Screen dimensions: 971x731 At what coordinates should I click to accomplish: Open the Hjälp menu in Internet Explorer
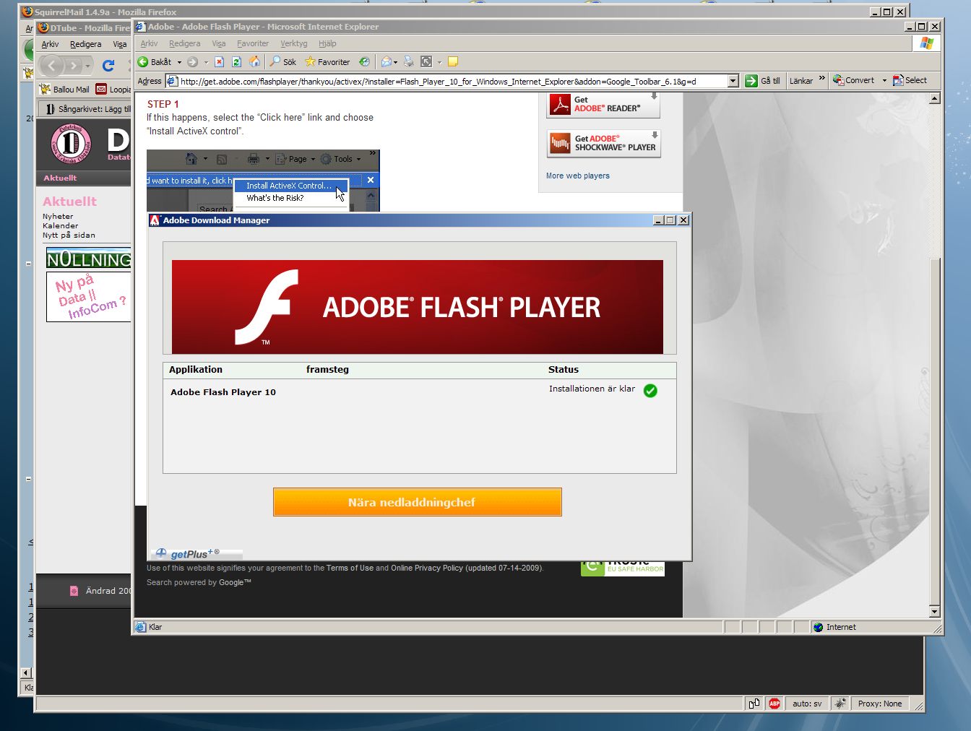(327, 43)
